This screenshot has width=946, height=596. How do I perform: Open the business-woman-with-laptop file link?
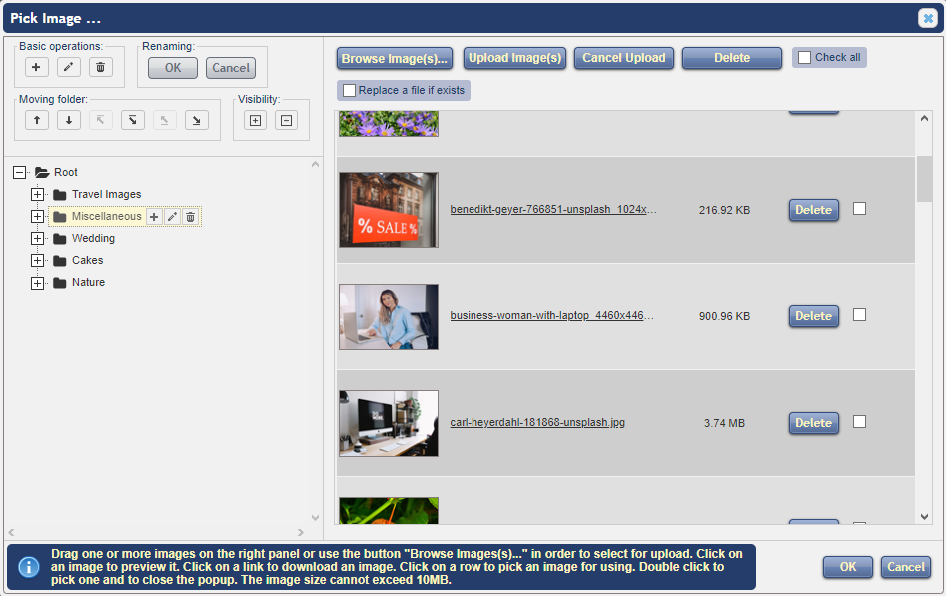click(552, 316)
